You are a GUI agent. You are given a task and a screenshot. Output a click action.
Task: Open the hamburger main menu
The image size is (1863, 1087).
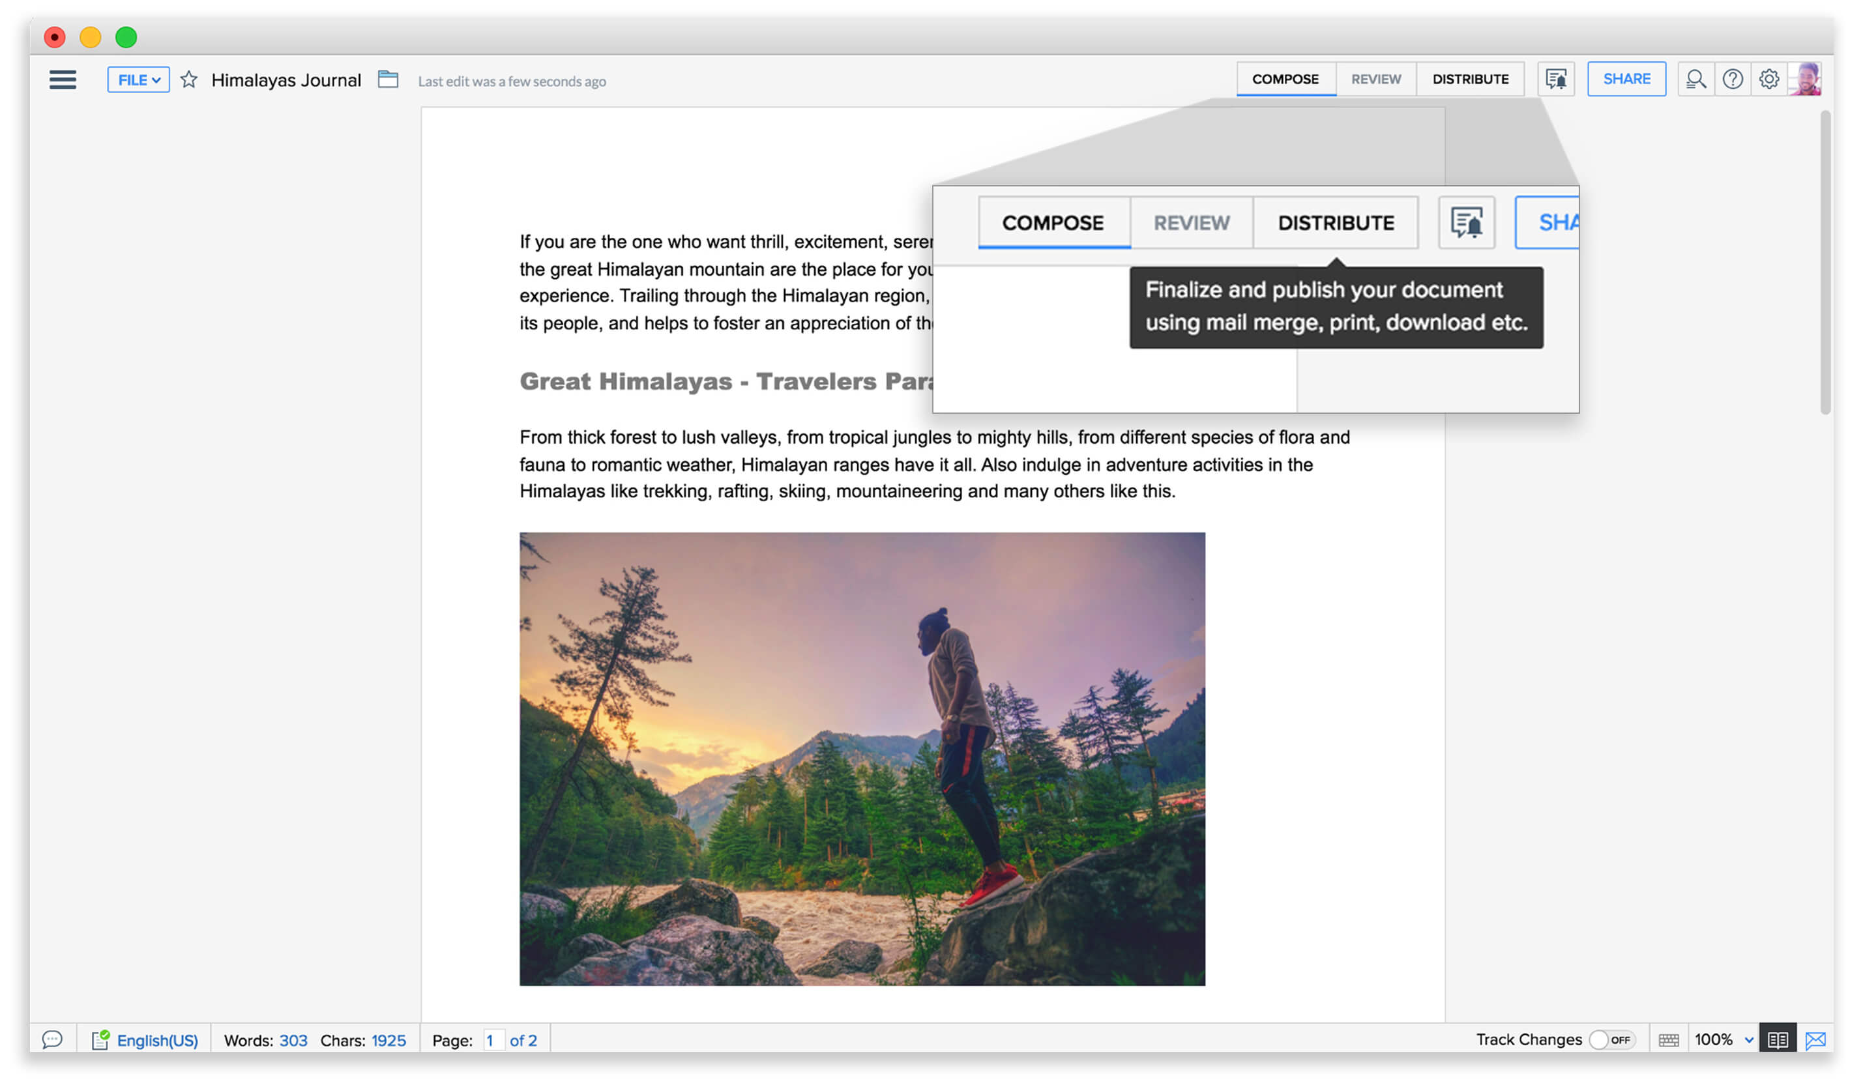pos(63,80)
